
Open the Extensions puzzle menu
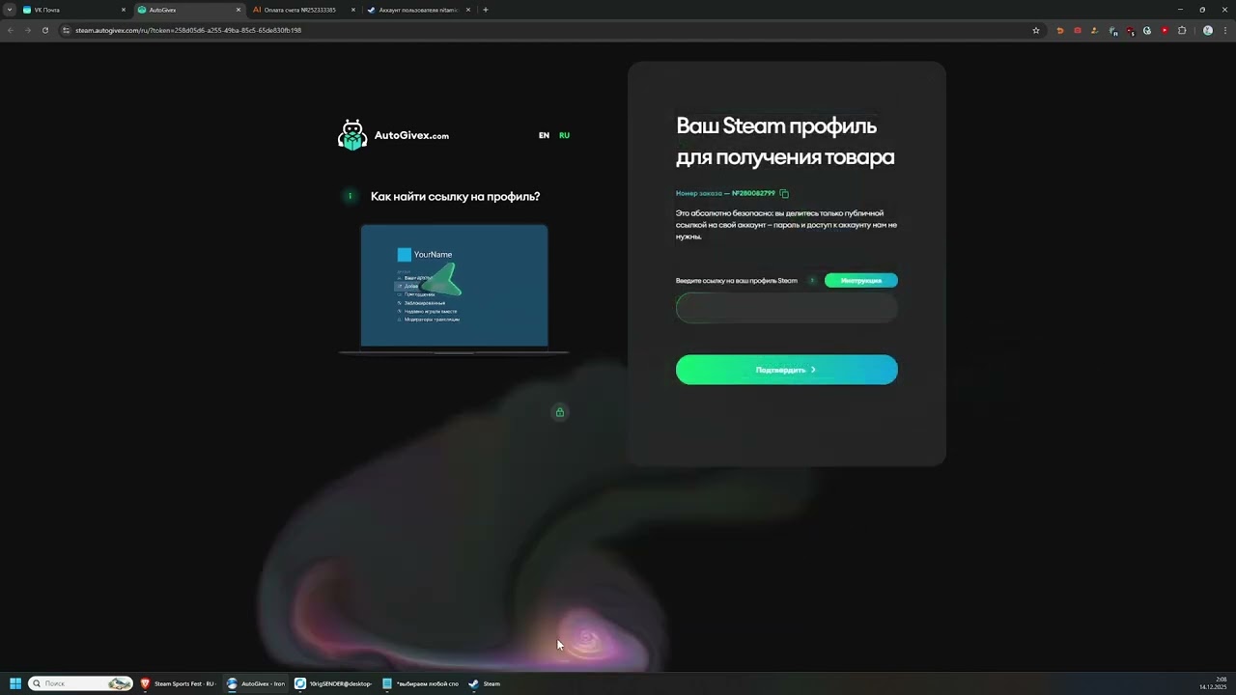pos(1182,30)
